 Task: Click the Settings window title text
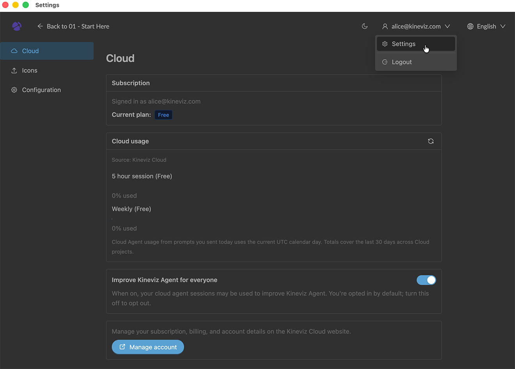47,5
